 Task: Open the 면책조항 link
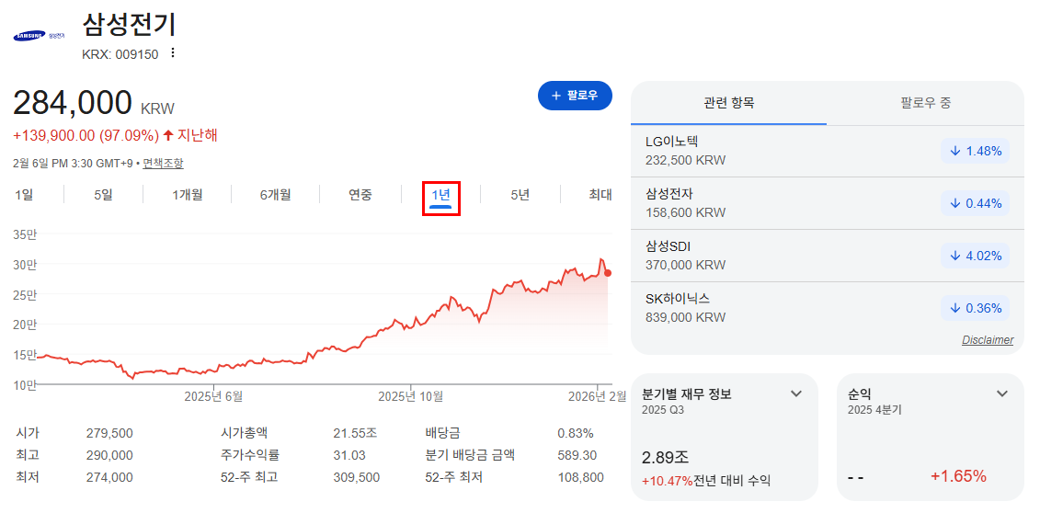coord(163,163)
